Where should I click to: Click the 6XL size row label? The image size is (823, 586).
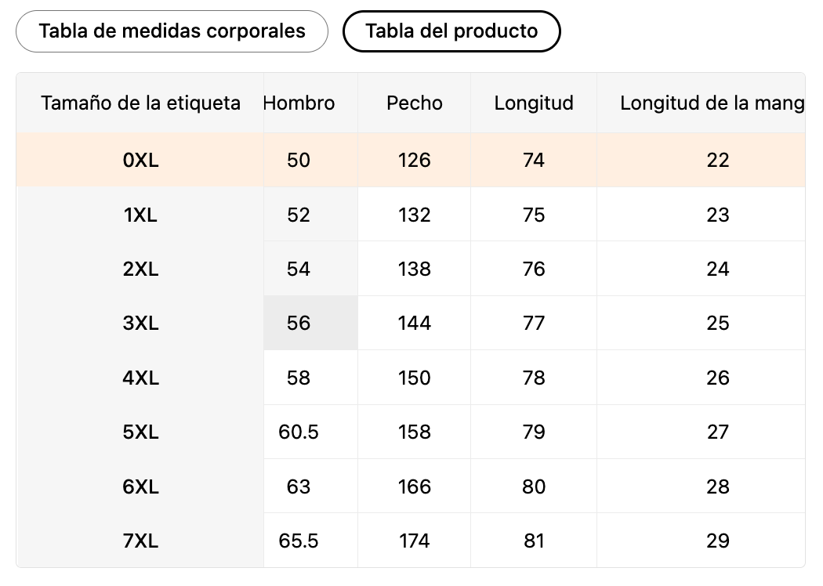(141, 487)
